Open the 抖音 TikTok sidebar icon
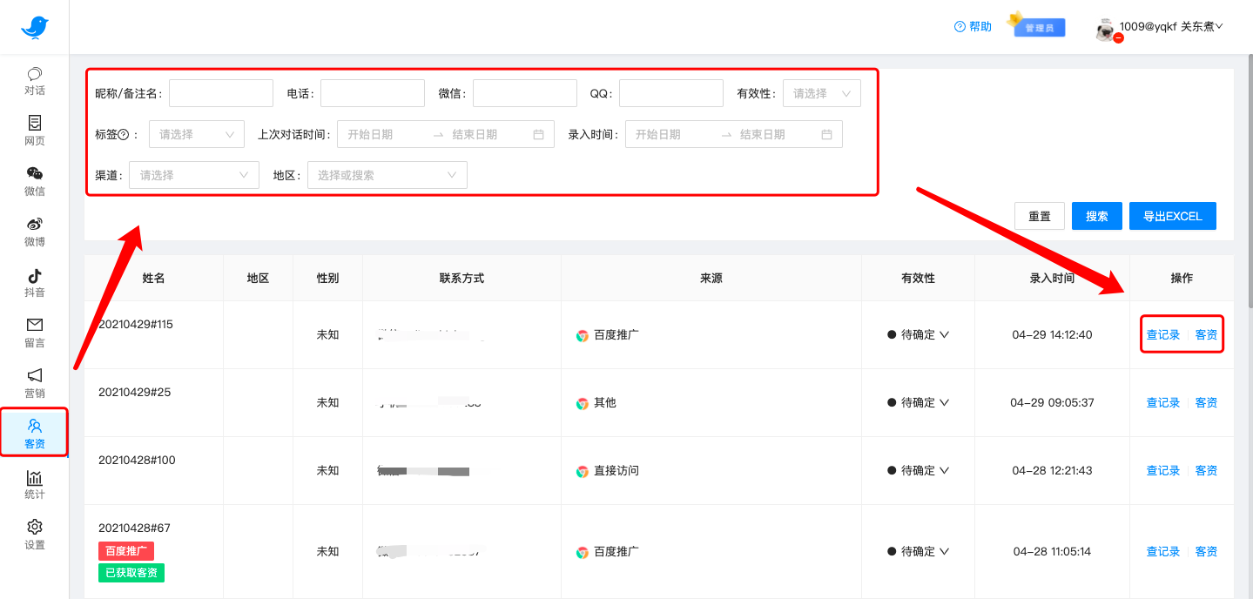 pyautogui.click(x=35, y=283)
